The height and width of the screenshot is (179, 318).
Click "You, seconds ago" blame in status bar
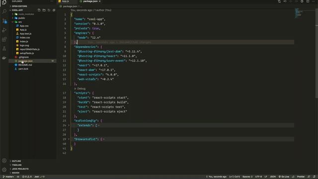[216, 177]
